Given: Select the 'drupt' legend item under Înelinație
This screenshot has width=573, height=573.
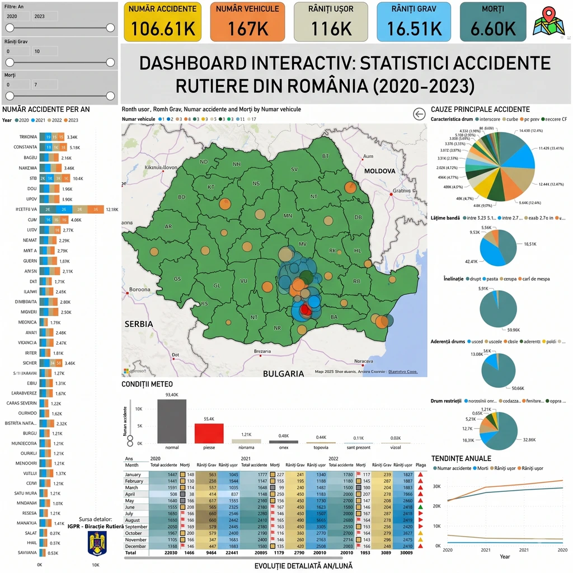Looking at the screenshot, I should click(x=473, y=279).
